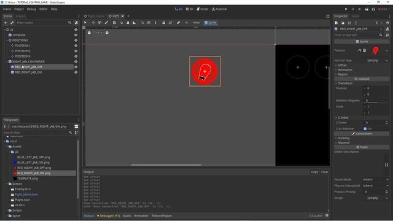Open the AssetLib workspace
393x221 pixels.
coord(219,9)
